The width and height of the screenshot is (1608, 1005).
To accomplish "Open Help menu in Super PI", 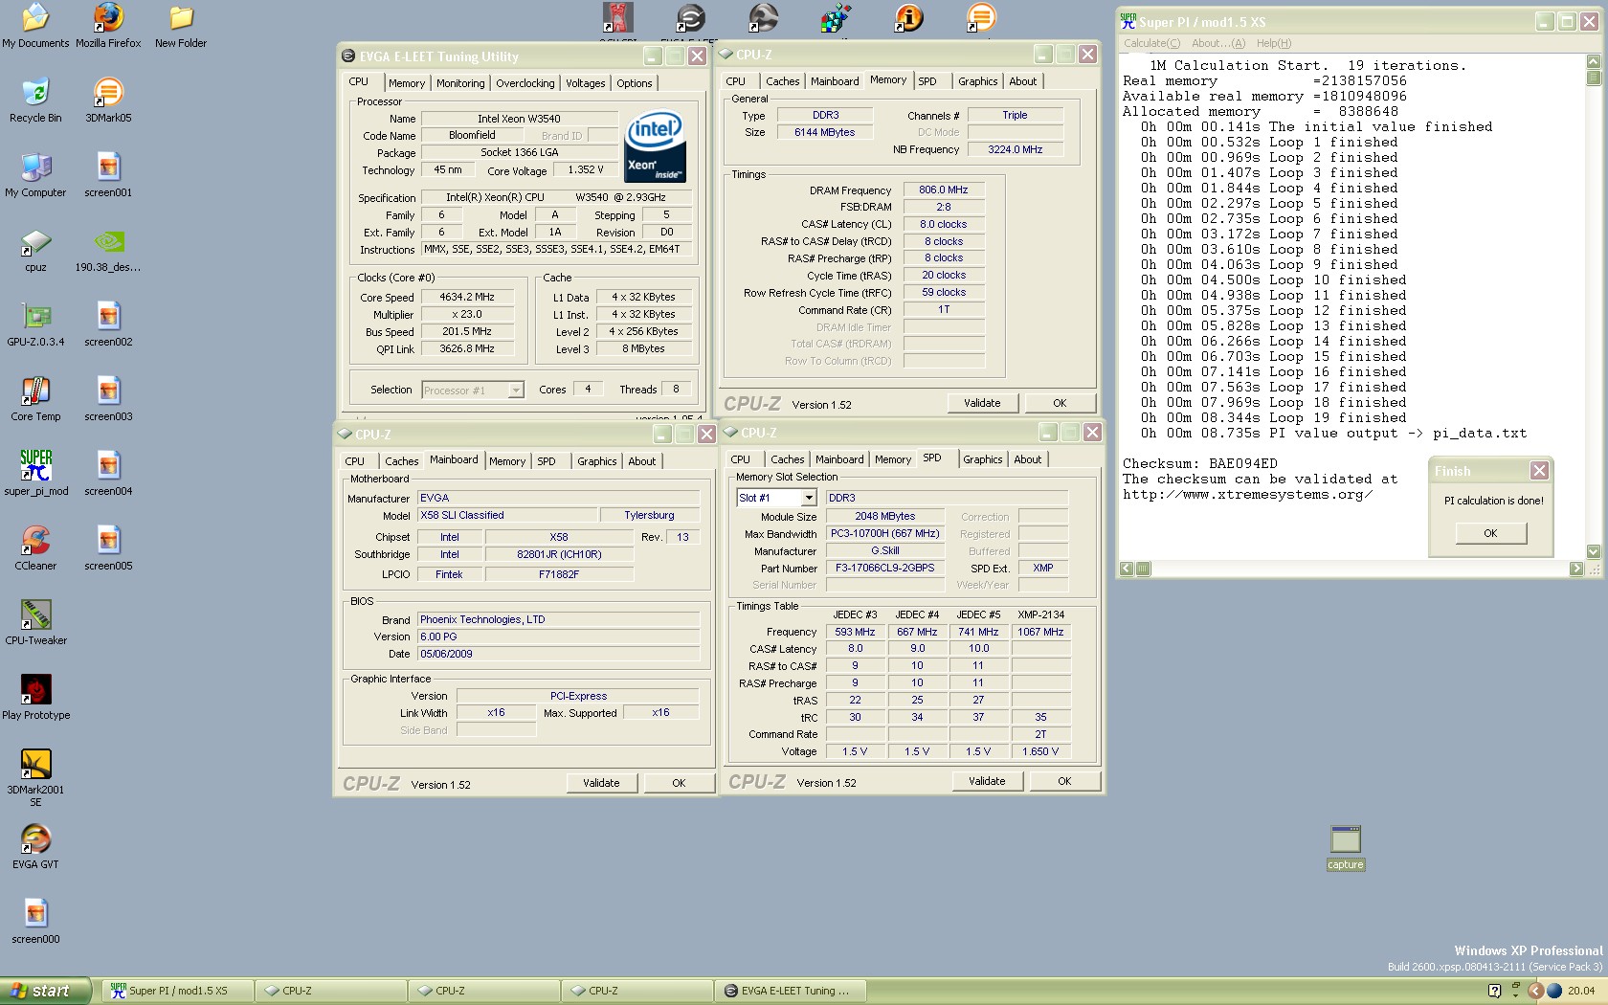I will pos(1273,43).
